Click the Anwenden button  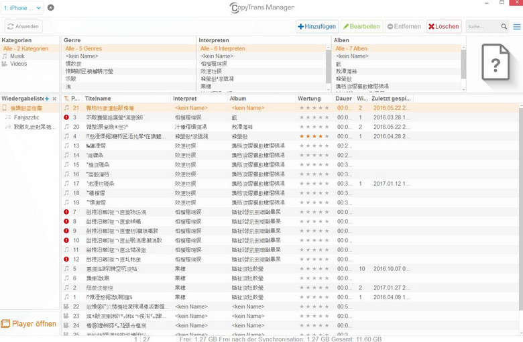tap(23, 26)
